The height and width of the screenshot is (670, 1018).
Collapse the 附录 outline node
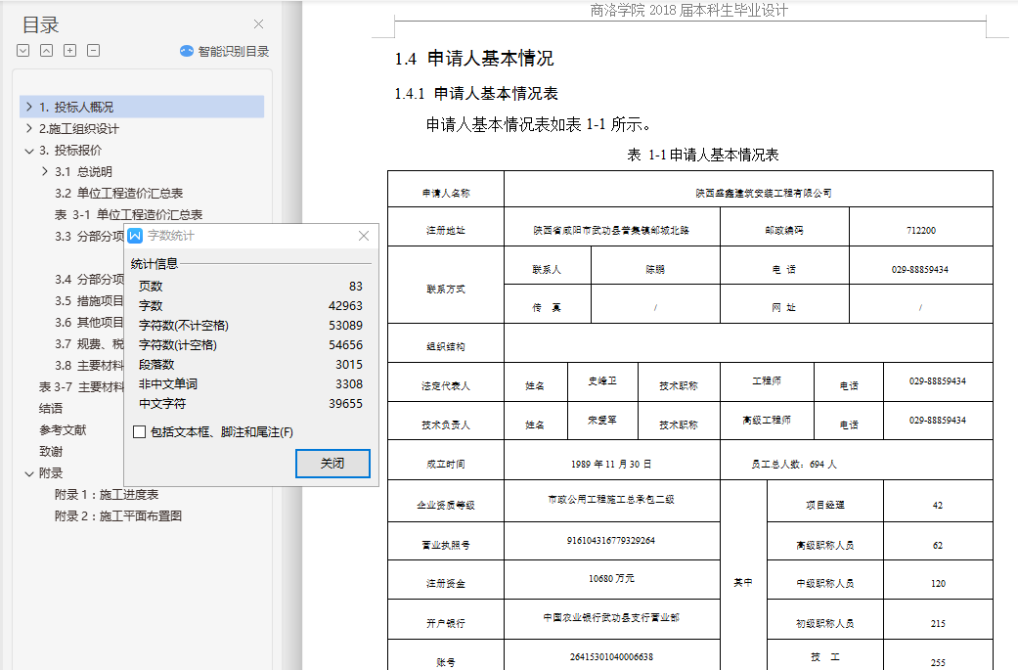[28, 473]
